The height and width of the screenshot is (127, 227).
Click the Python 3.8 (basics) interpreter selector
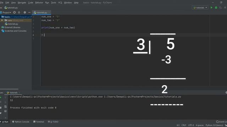[214, 125]
